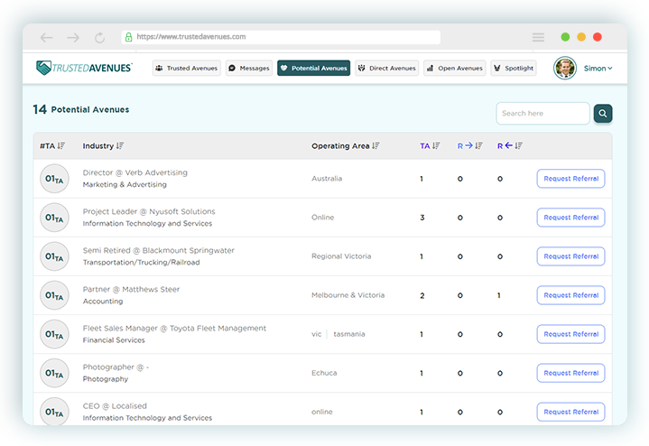Sort by #TA column sort icon

61,145
